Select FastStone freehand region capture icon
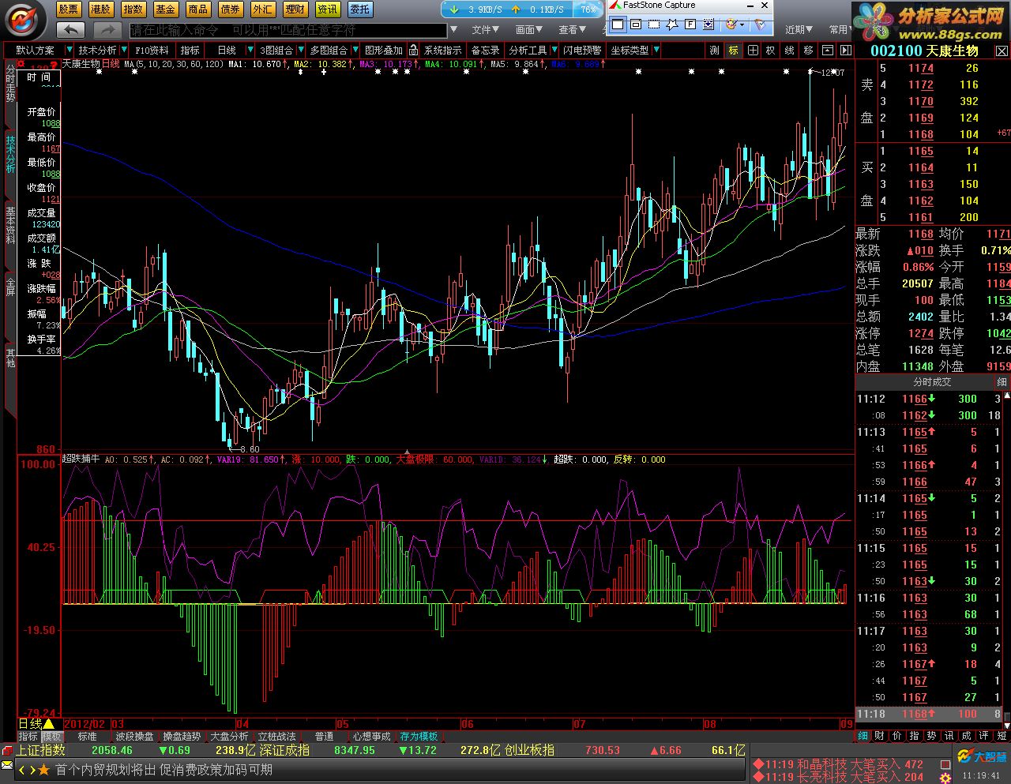The width and height of the screenshot is (1011, 784). click(672, 24)
